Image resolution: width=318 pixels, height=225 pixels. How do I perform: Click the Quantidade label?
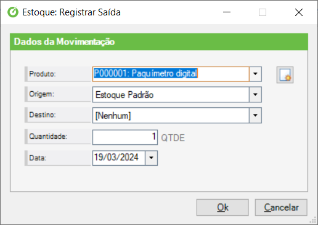[x=48, y=136]
